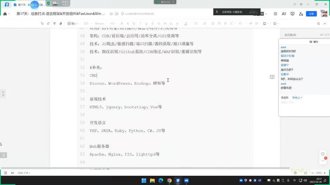
Task: Click the horizontal scrollbar
Action: click(x=145, y=168)
